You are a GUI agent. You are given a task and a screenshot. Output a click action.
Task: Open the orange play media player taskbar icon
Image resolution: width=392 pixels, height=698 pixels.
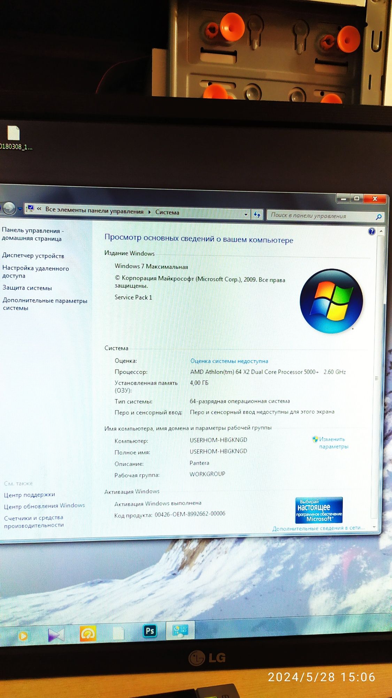pos(23,636)
